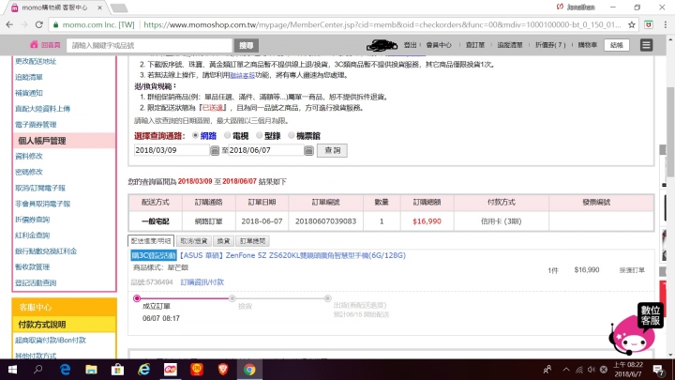Click the momo 回首頁 home icon
This screenshot has width=675, height=380.
pyautogui.click(x=34, y=45)
